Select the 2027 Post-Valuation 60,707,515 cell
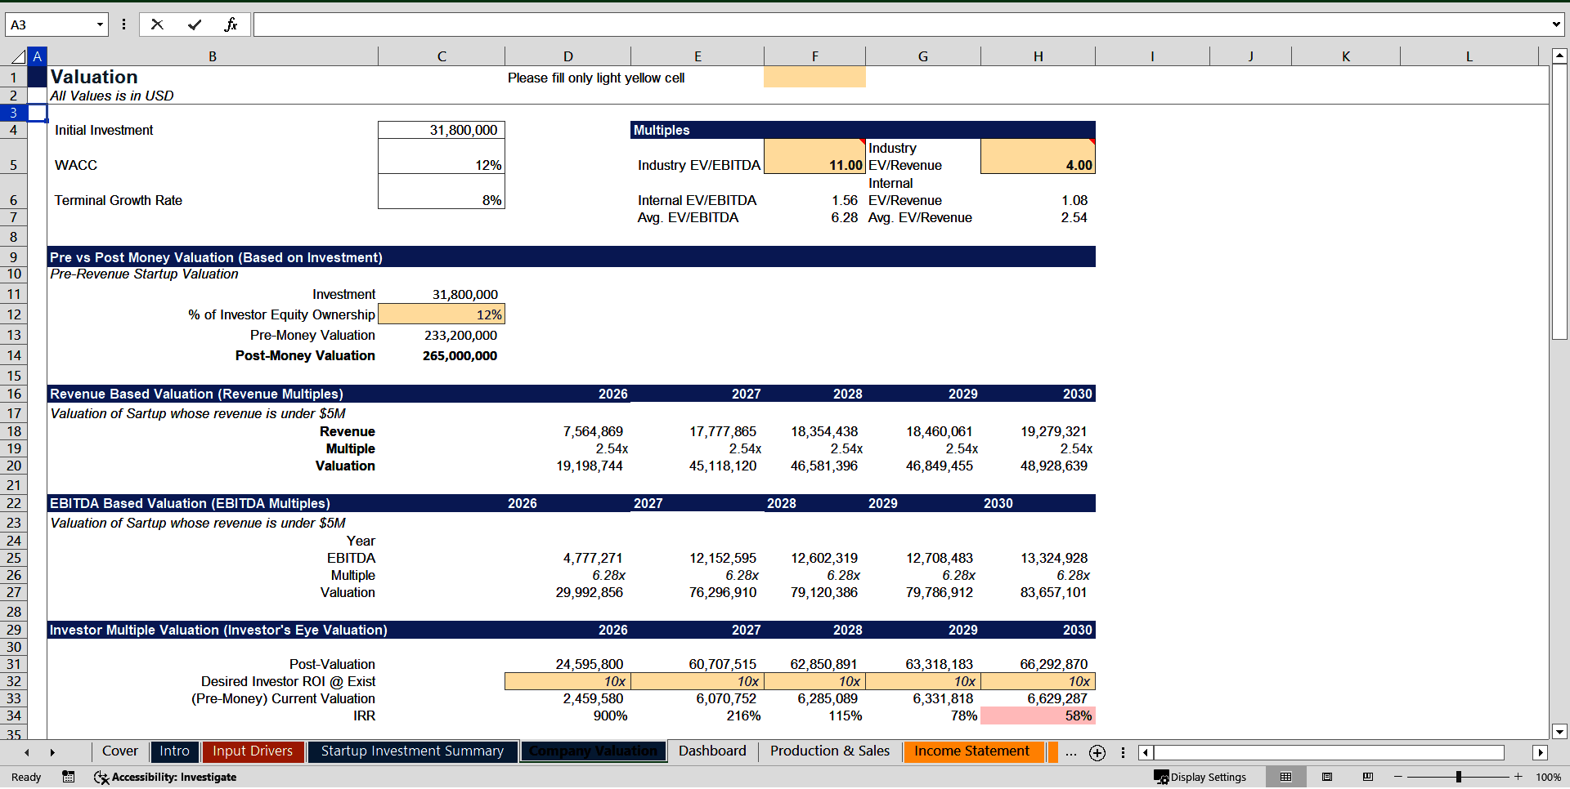Image resolution: width=1570 pixels, height=789 pixels. tap(698, 664)
